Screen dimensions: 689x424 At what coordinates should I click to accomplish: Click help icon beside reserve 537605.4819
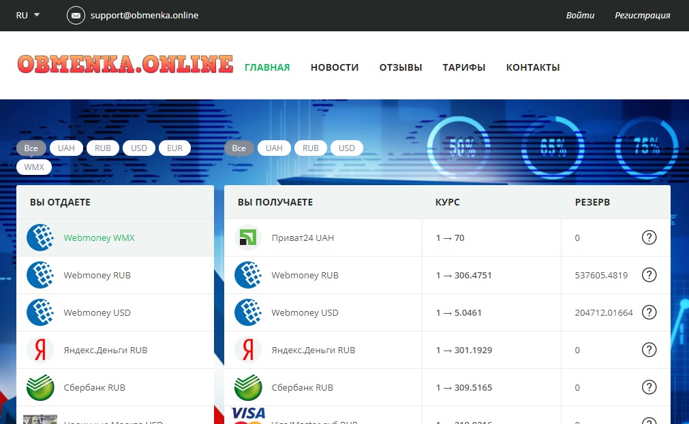tap(649, 275)
